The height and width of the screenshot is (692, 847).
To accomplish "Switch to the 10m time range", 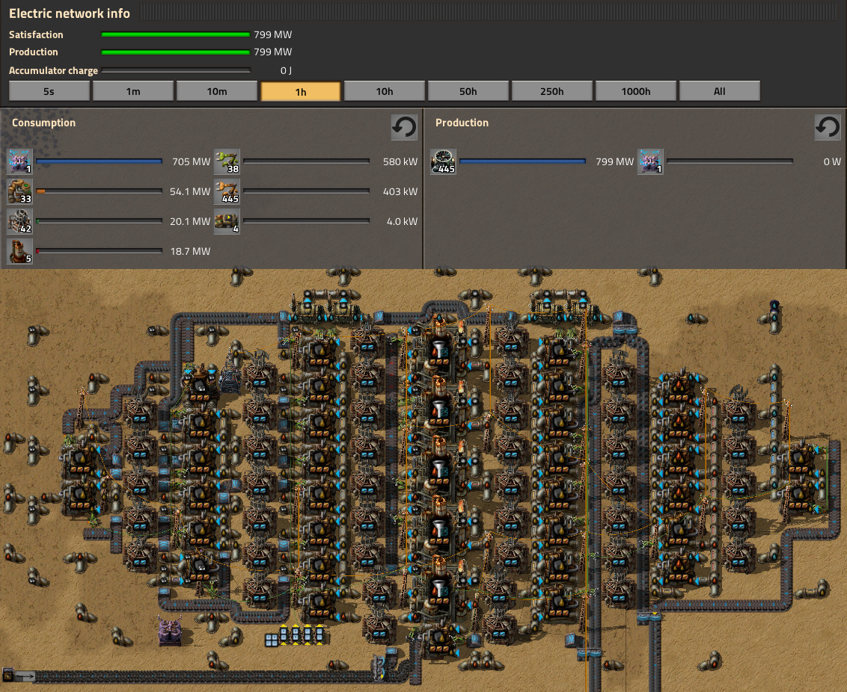I will coord(216,91).
